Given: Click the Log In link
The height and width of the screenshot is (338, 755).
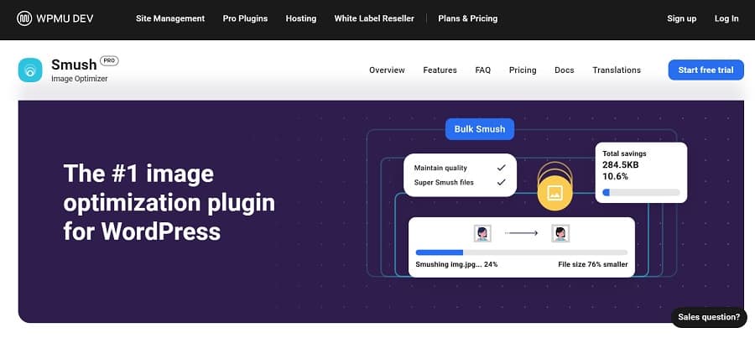Looking at the screenshot, I should [726, 18].
